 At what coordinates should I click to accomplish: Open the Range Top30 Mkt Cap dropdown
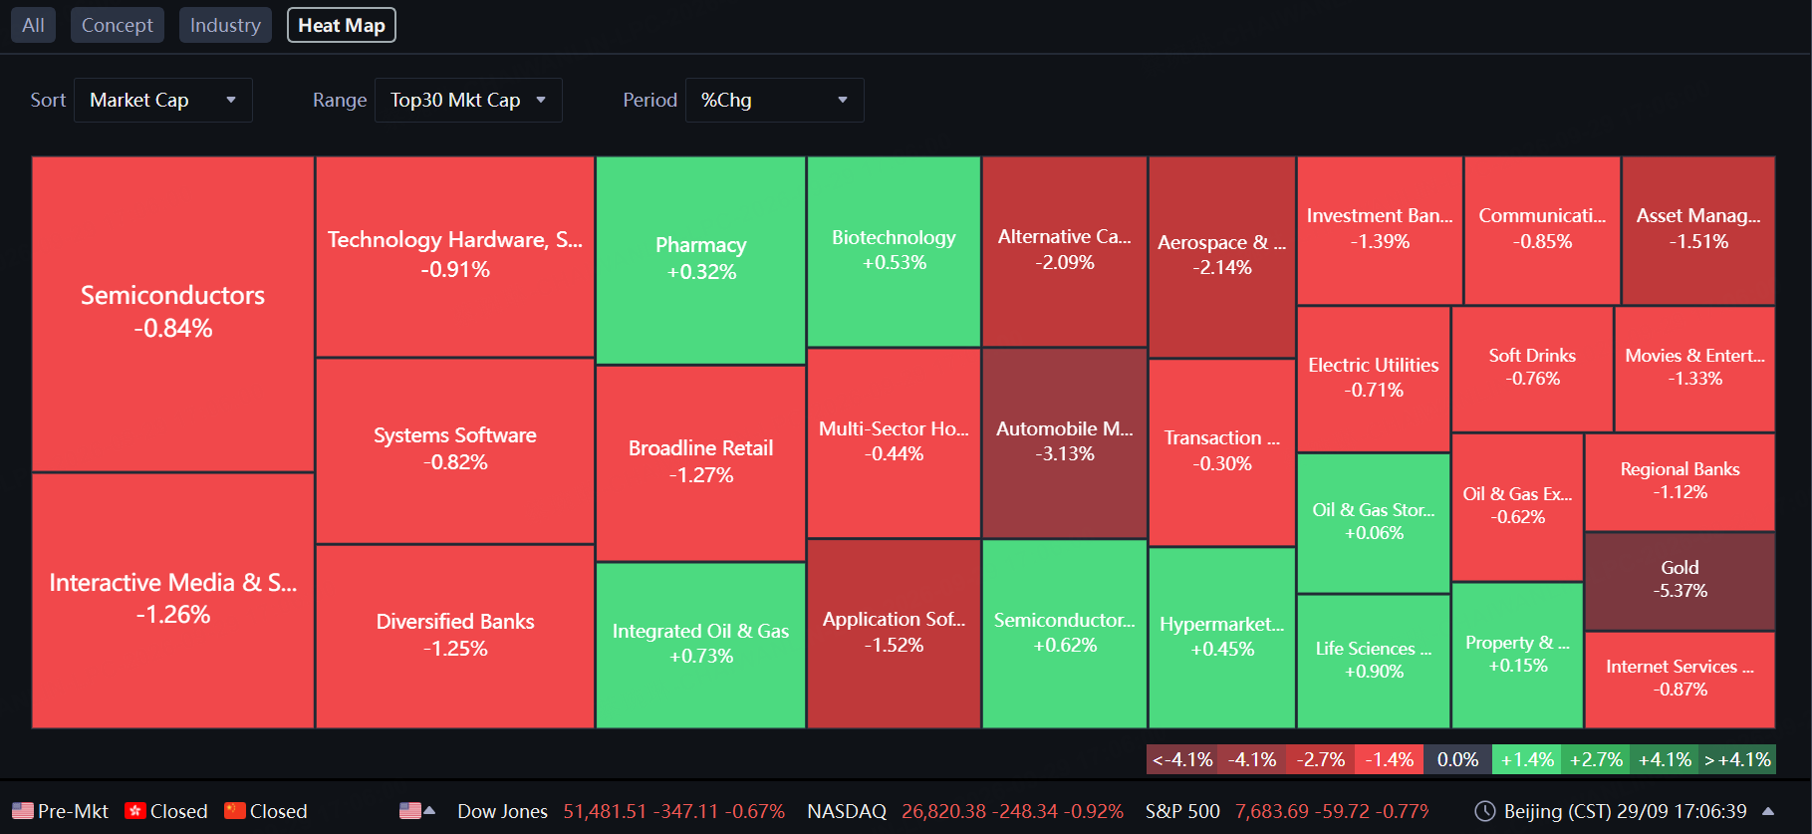pyautogui.click(x=468, y=100)
